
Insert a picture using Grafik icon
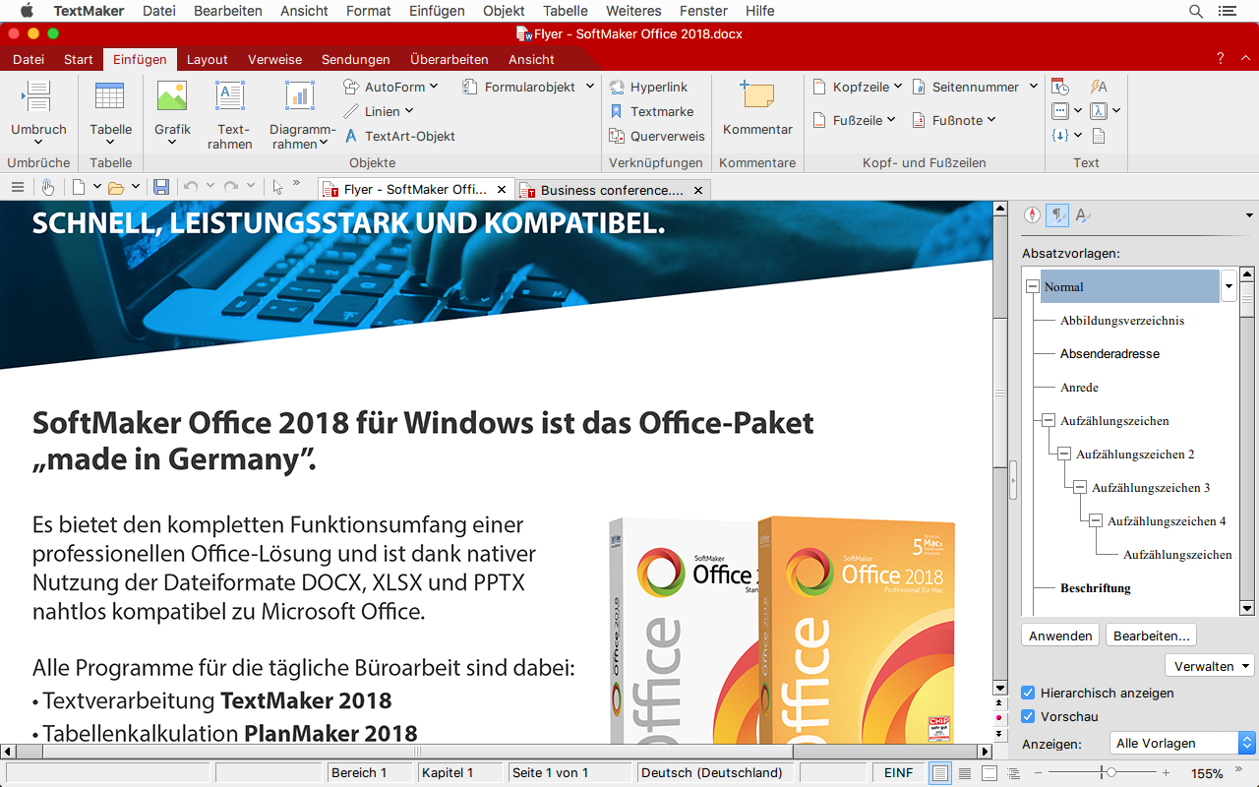click(x=172, y=96)
